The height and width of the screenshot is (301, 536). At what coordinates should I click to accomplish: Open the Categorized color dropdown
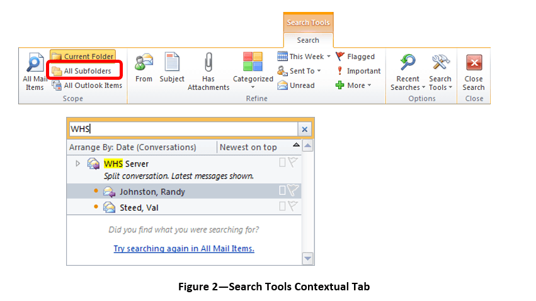tap(253, 71)
